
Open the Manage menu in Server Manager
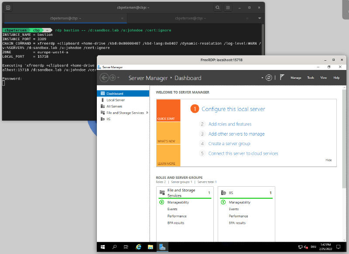pyautogui.click(x=296, y=77)
